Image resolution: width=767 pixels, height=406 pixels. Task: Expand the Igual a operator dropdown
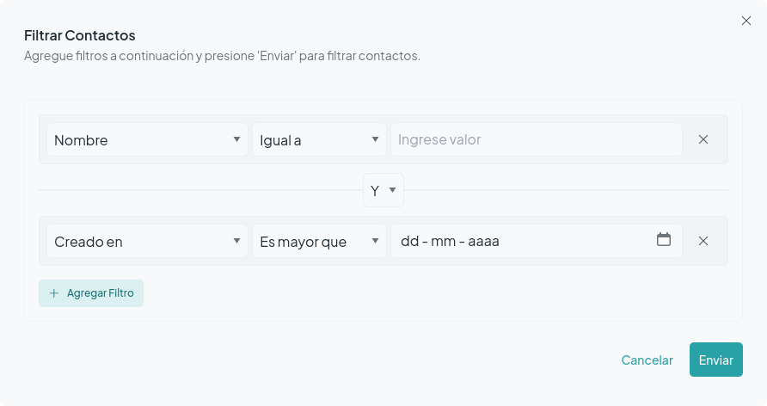pos(319,139)
